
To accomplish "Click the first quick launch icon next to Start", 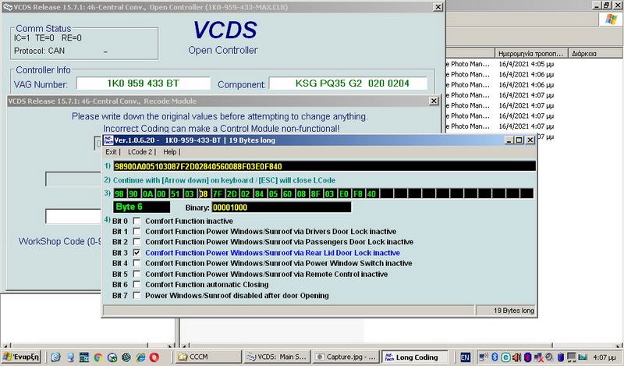I will (55, 357).
